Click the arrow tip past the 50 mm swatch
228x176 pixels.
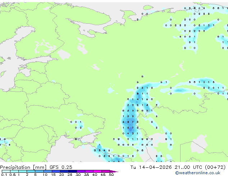pos(114,171)
